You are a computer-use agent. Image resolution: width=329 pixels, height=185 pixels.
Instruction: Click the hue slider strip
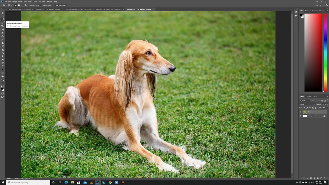[326, 52]
